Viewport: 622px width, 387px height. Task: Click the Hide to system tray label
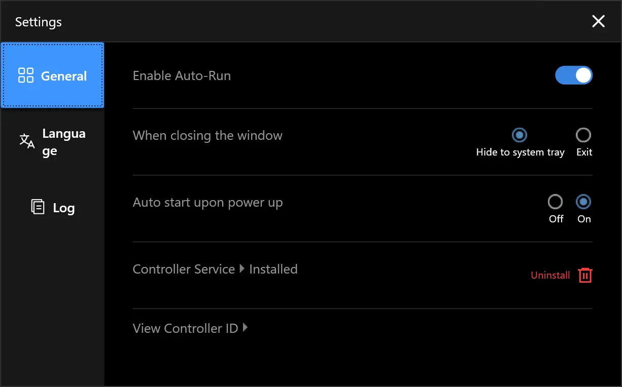click(x=520, y=152)
